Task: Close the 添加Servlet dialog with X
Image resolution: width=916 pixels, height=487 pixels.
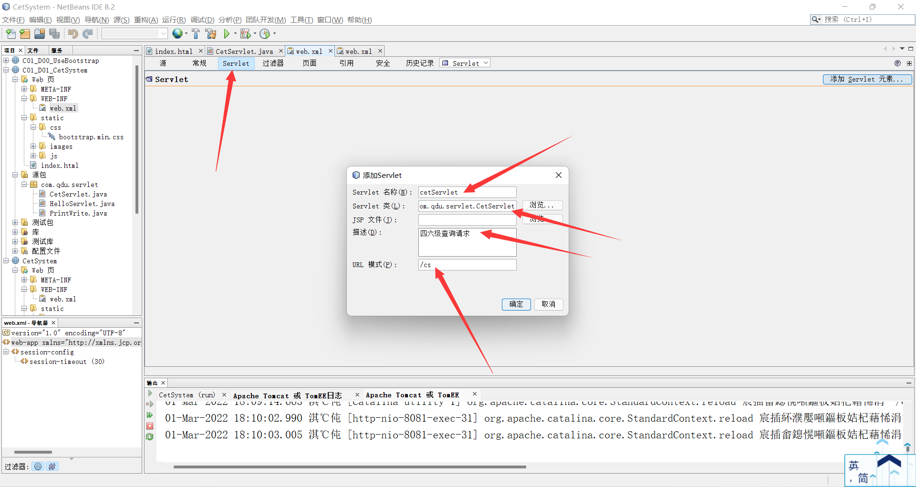Action: [559, 175]
